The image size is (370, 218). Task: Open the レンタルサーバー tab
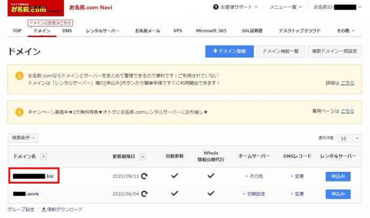(103, 31)
